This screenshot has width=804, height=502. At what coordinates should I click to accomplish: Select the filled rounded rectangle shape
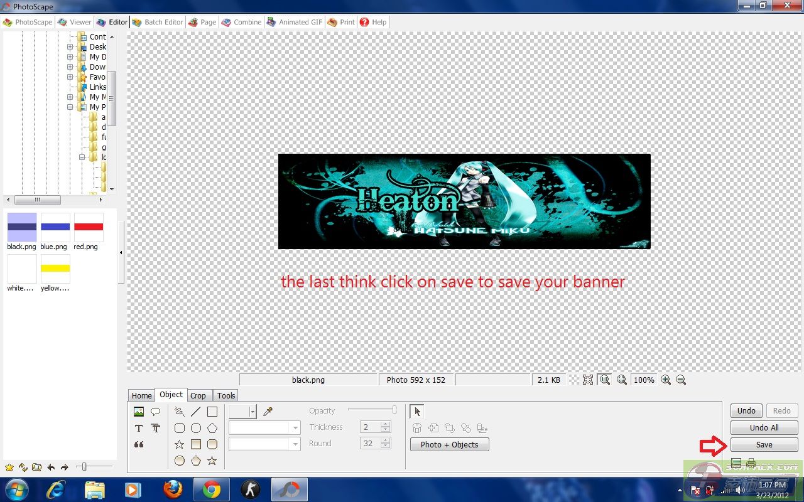coord(212,444)
